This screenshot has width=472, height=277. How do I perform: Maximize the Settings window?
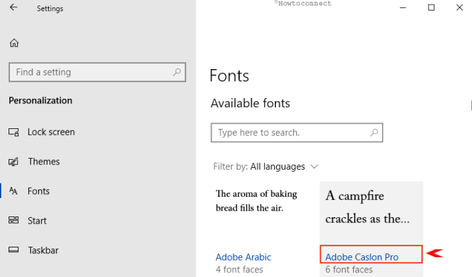click(431, 7)
